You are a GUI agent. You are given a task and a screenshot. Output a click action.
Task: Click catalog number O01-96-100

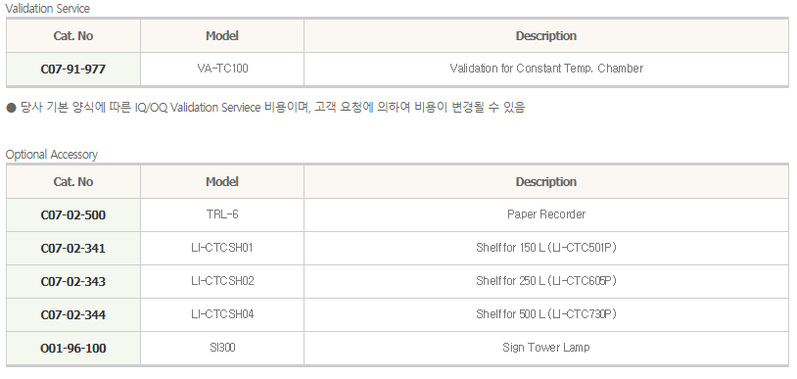click(x=73, y=349)
